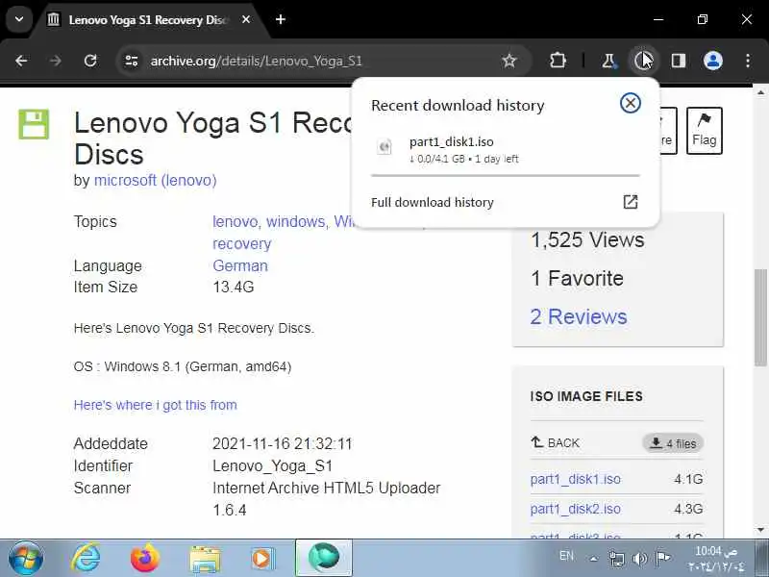Viewport: 769px width, 577px height.
Task: Click the open-in-new-tab icon beside Full download history
Action: click(x=631, y=202)
